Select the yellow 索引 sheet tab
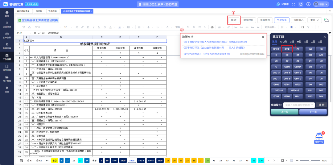 pos(55,161)
